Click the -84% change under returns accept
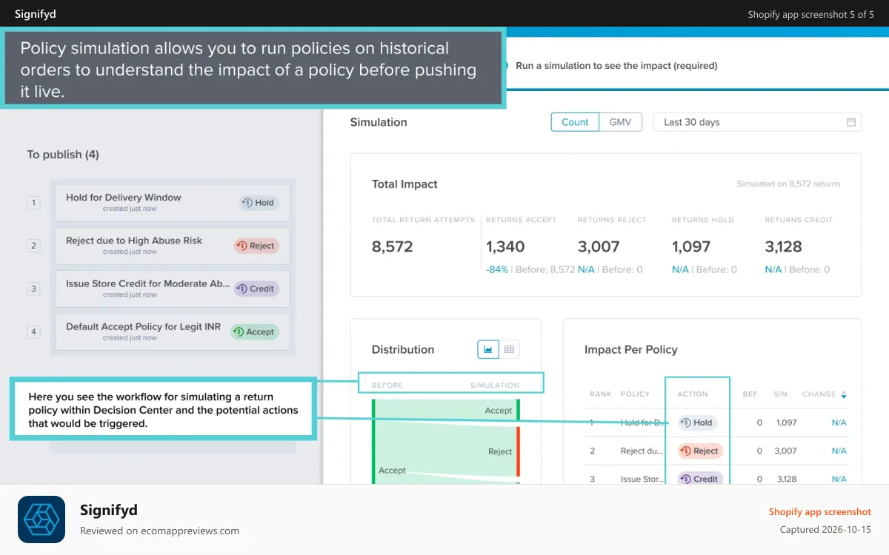Image resolution: width=889 pixels, height=555 pixels. pyautogui.click(x=497, y=269)
